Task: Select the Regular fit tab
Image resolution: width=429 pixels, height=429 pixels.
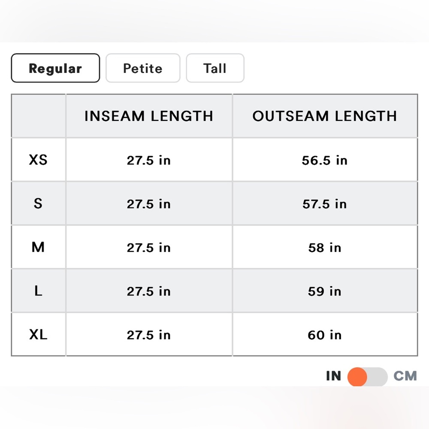Action: point(55,68)
